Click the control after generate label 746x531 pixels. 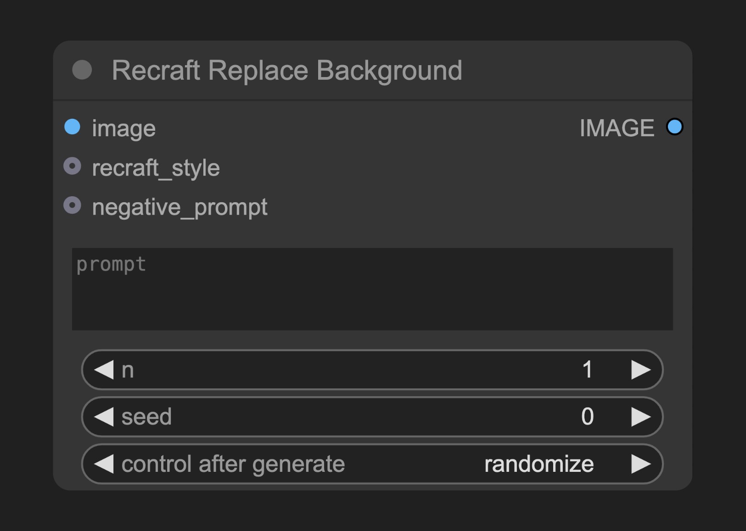[x=233, y=464]
